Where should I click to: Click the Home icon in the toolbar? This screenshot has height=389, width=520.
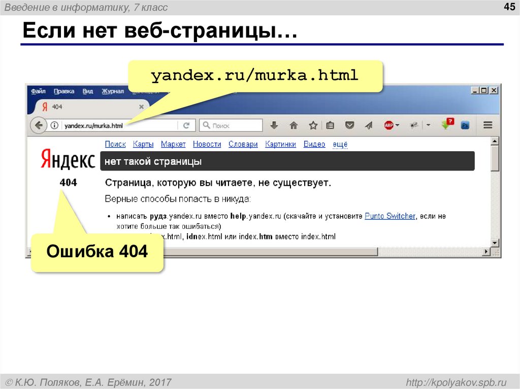tap(294, 124)
